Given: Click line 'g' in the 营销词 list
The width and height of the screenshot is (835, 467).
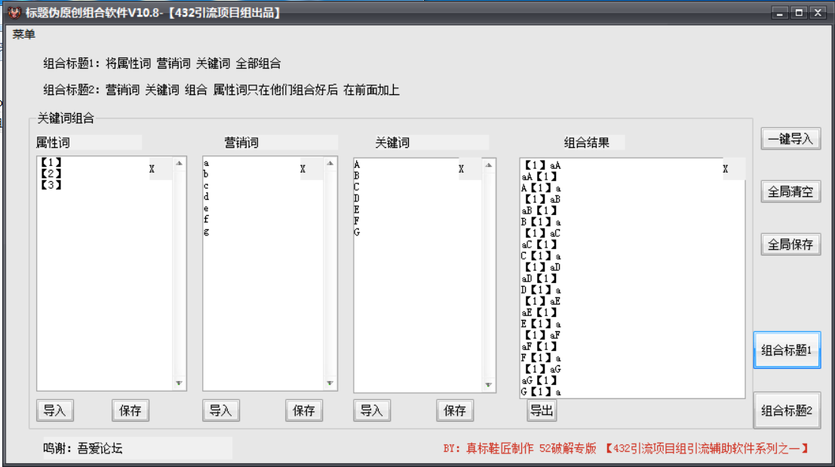Looking at the screenshot, I should point(207,231).
